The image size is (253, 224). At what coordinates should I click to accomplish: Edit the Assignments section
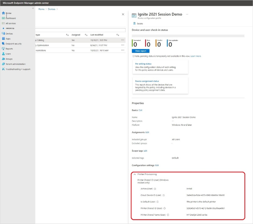(x=147, y=132)
